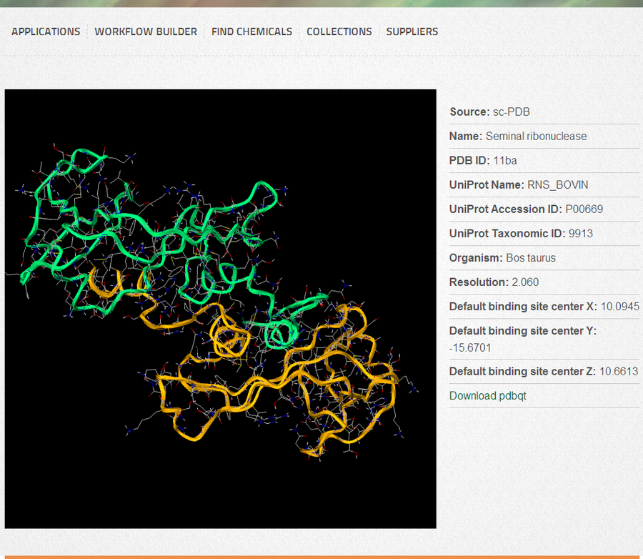Select the UniProt Name RNS_BOVIN

558,185
